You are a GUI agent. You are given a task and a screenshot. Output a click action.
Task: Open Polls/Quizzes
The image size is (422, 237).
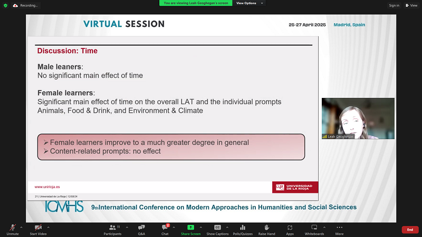tap(242, 229)
